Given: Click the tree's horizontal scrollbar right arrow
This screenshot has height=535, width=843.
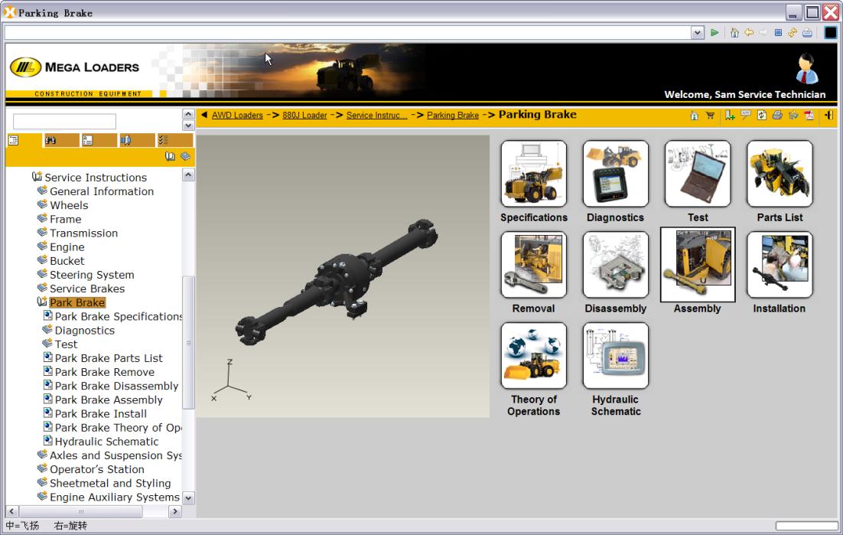Looking at the screenshot, I should tap(174, 511).
